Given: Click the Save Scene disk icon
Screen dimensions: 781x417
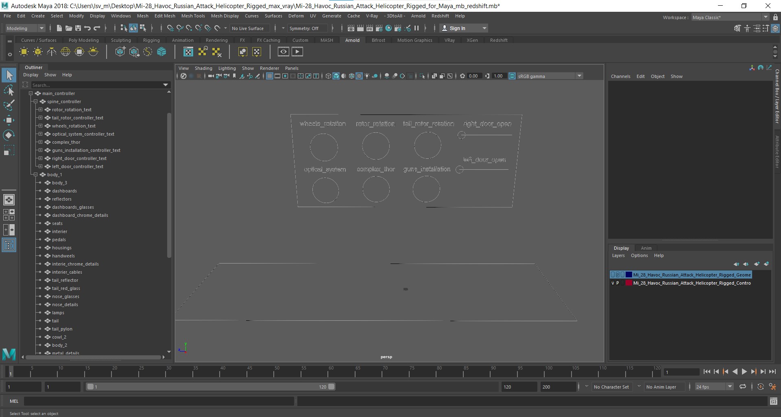Looking at the screenshot, I should pos(78,28).
